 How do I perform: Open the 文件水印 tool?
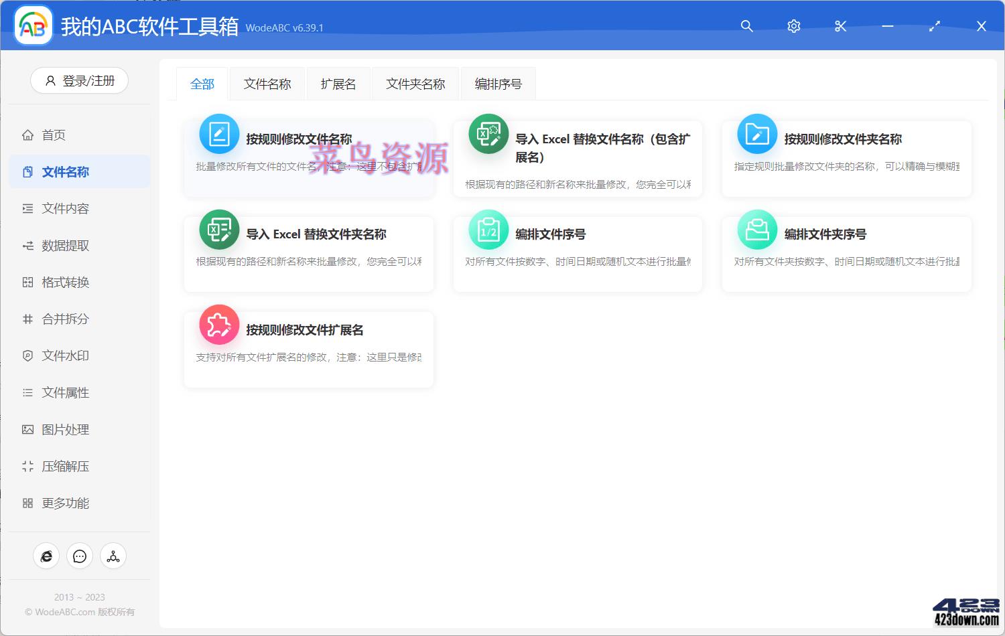[65, 355]
